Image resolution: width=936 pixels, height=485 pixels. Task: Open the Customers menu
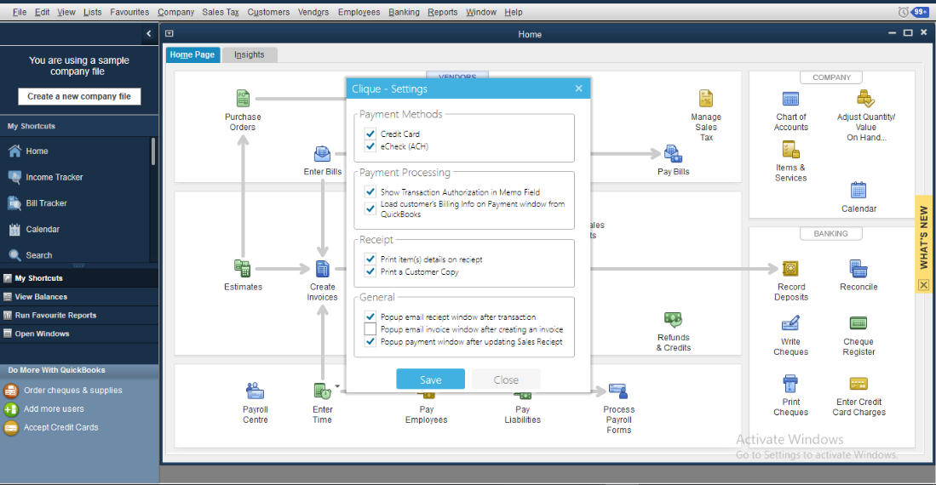pyautogui.click(x=268, y=12)
